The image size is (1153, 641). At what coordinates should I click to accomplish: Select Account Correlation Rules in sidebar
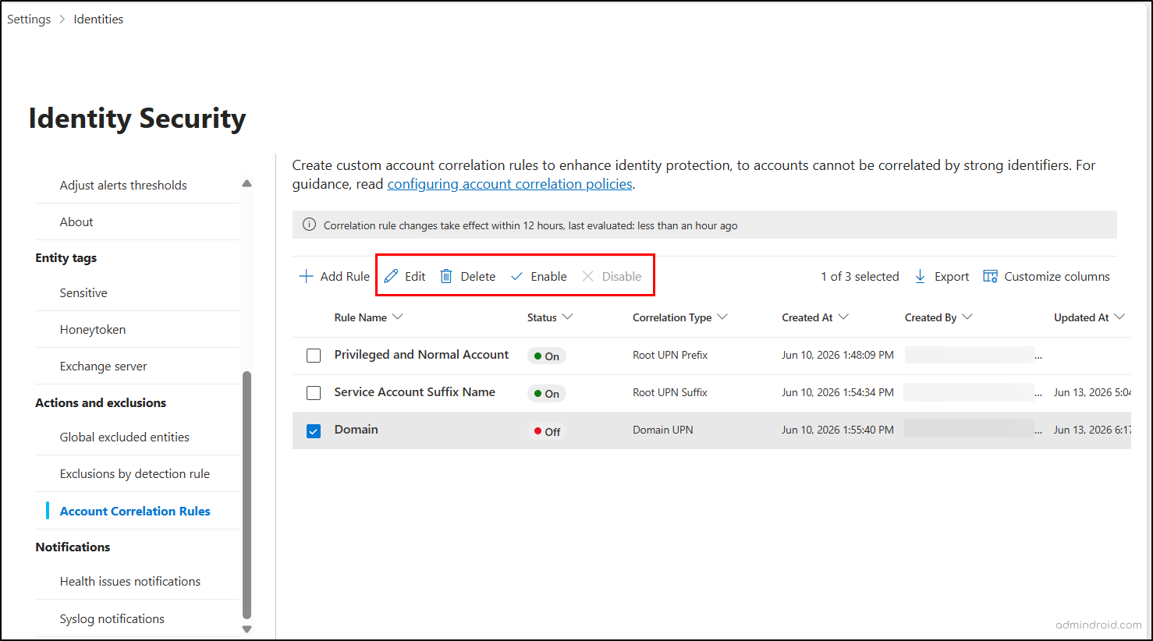[135, 511]
